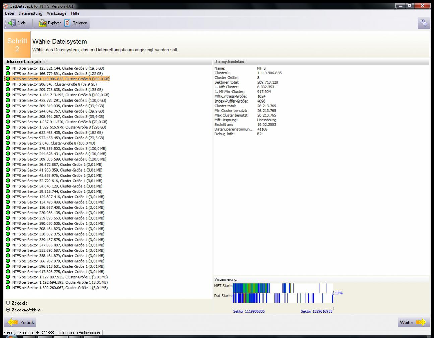Click the help question mark icon
The image size is (434, 338).
[x=424, y=23]
